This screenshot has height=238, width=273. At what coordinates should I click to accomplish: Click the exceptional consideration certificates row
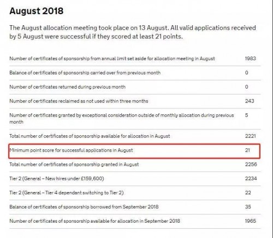[x=135, y=119]
